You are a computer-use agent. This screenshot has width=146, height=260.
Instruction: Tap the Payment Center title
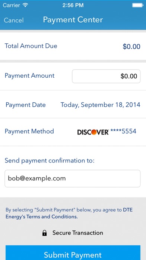tap(73, 20)
